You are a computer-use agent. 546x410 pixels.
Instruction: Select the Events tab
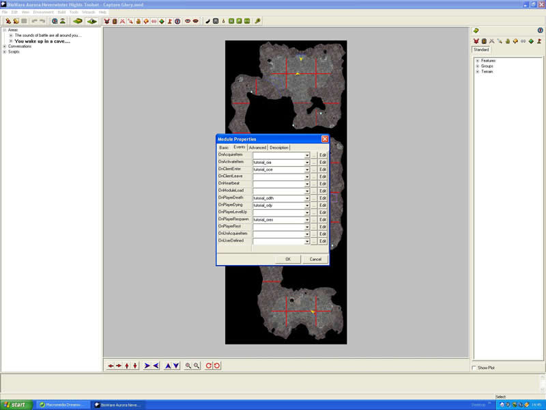240,147
